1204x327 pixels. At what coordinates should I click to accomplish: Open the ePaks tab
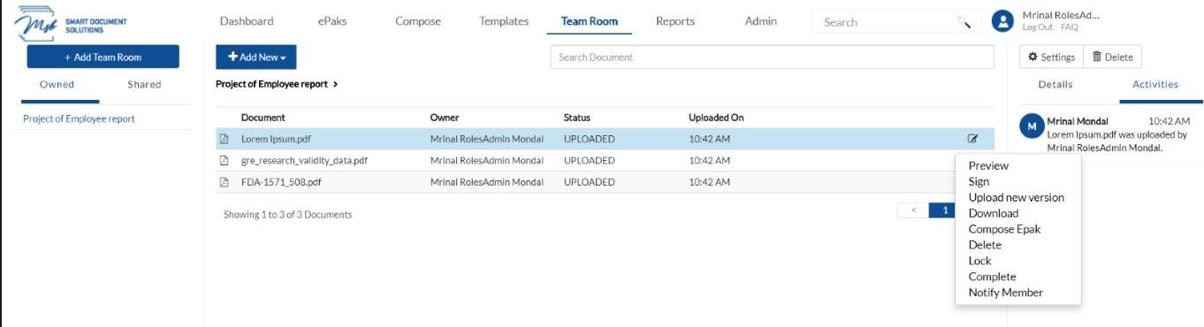click(x=332, y=21)
